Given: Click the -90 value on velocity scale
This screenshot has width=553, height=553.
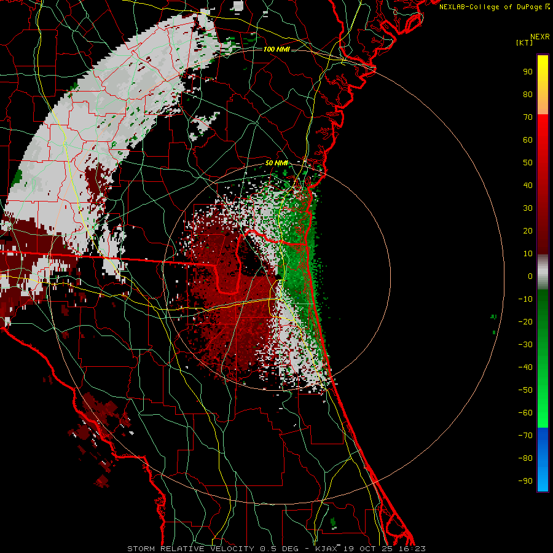Looking at the screenshot, I should (x=525, y=481).
